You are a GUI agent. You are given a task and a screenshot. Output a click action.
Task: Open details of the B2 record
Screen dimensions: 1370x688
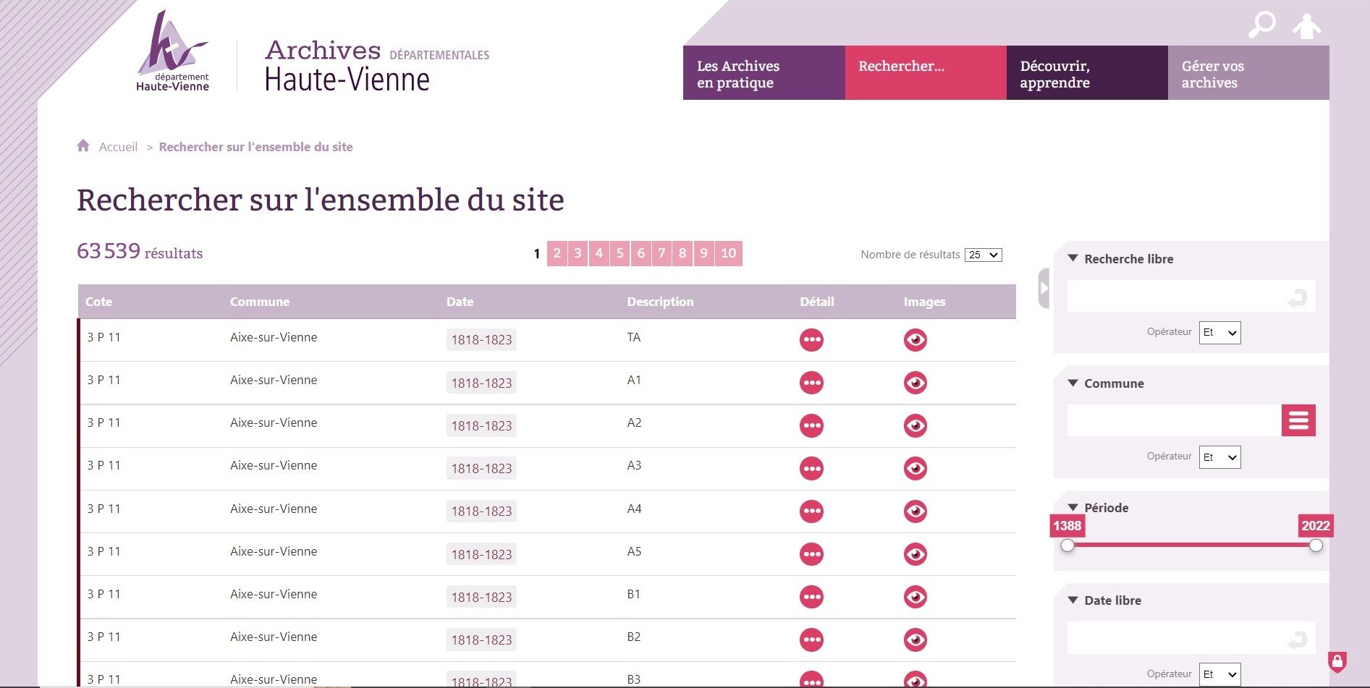pos(811,640)
